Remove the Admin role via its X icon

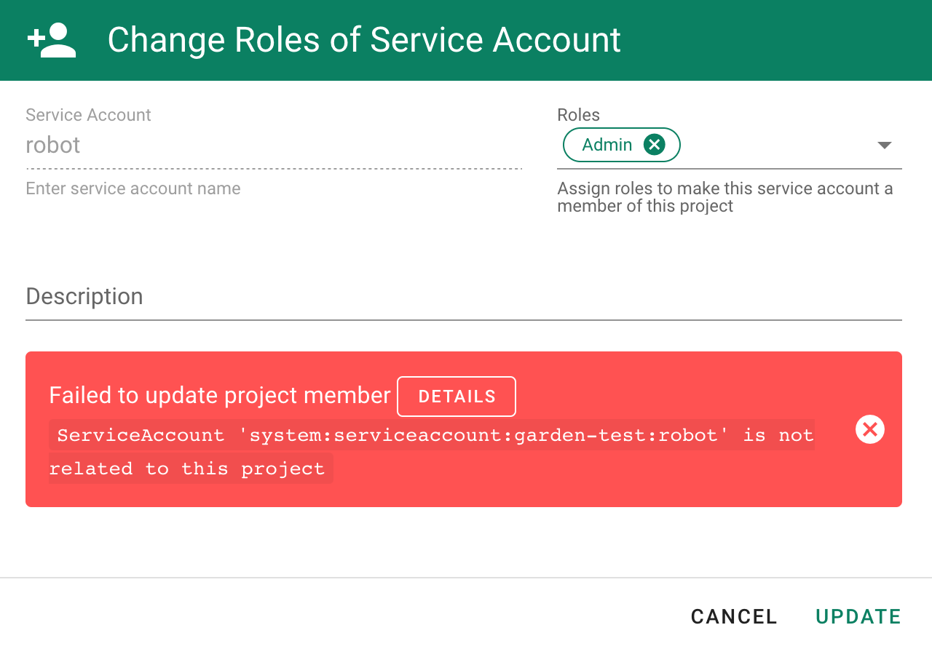pyautogui.click(x=653, y=144)
